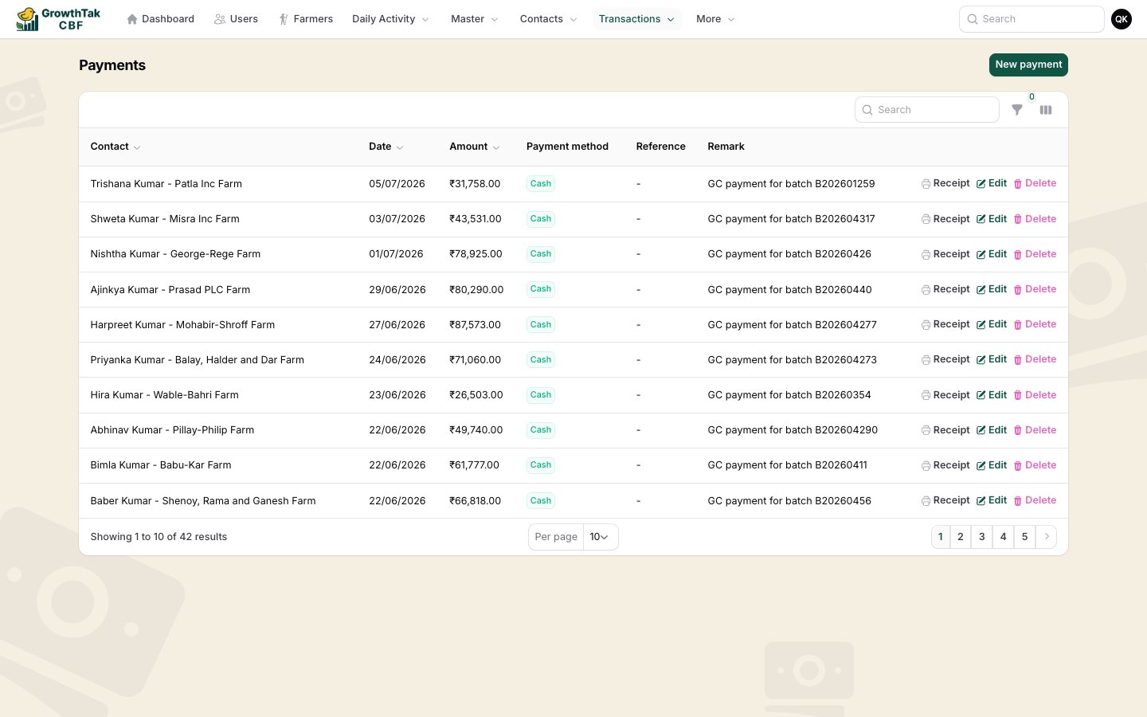The height and width of the screenshot is (717, 1147).
Task: Click Cash badge for Ajinkya Kumar
Action: click(x=541, y=289)
